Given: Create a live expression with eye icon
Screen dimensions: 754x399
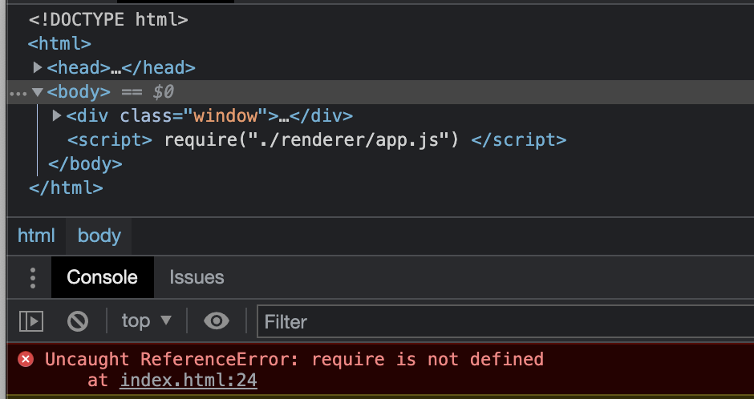Looking at the screenshot, I should pos(217,320).
